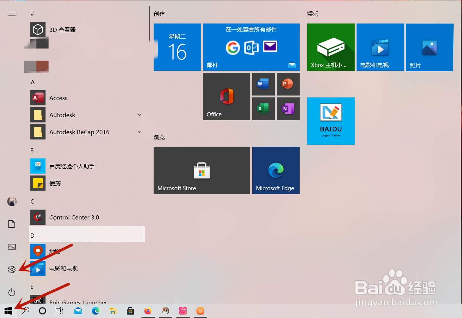Screen dimensions: 462x318
Task: Click the 娱乐 tile group header
Action: (313, 14)
